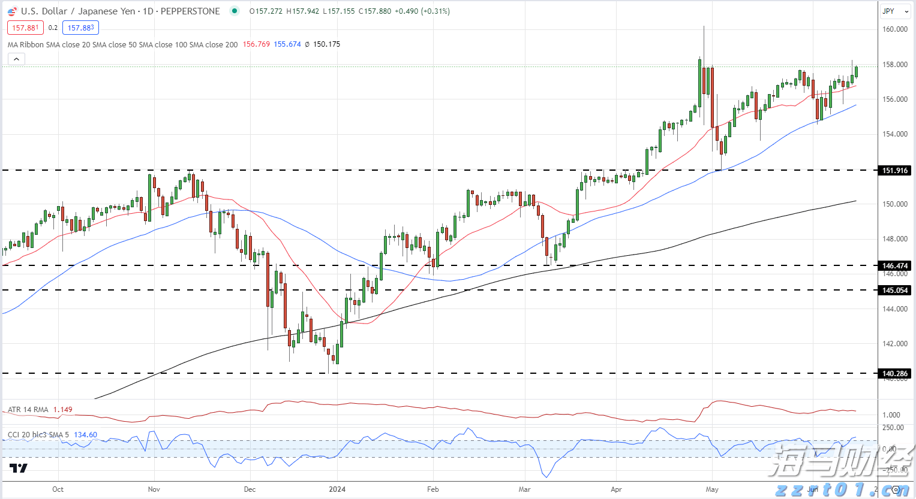Click the 1.000 ATR axis label
Image resolution: width=916 pixels, height=499 pixels.
tap(891, 415)
